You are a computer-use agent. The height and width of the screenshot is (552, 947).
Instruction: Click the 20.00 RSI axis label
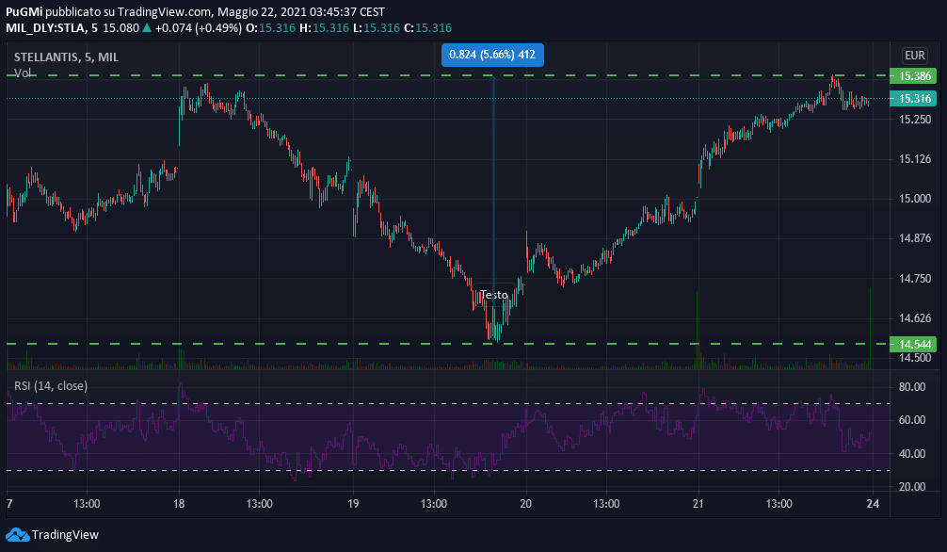click(x=912, y=487)
